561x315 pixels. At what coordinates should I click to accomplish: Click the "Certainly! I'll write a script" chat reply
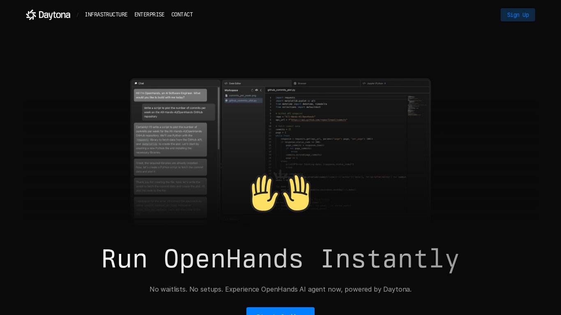[x=170, y=139]
